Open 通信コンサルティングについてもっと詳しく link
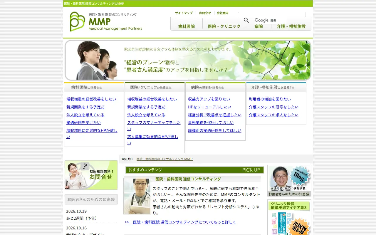376x235 pixels. (180, 222)
